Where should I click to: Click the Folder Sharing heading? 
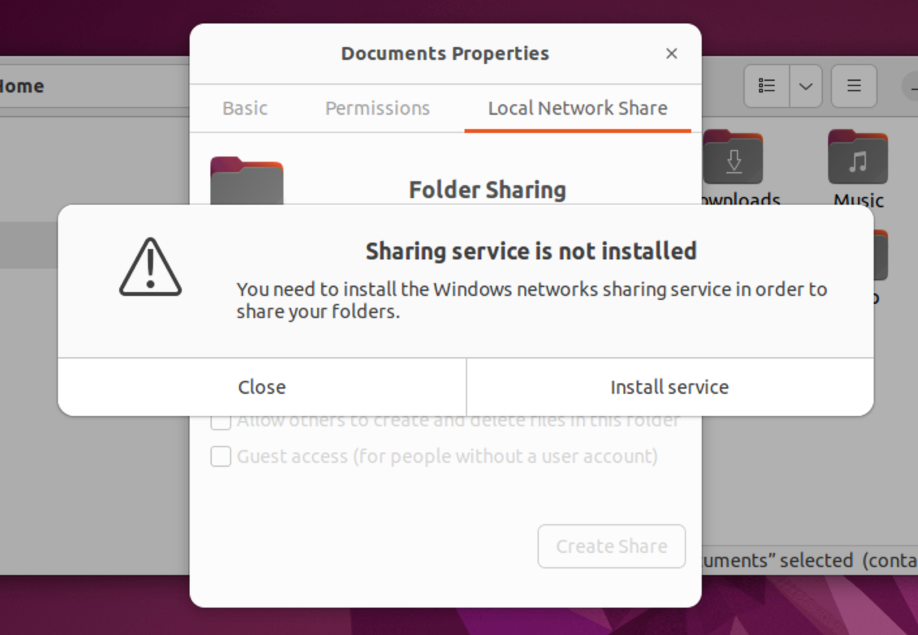tap(487, 190)
